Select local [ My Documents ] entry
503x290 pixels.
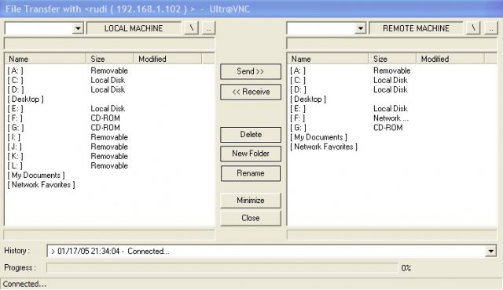coord(36,176)
